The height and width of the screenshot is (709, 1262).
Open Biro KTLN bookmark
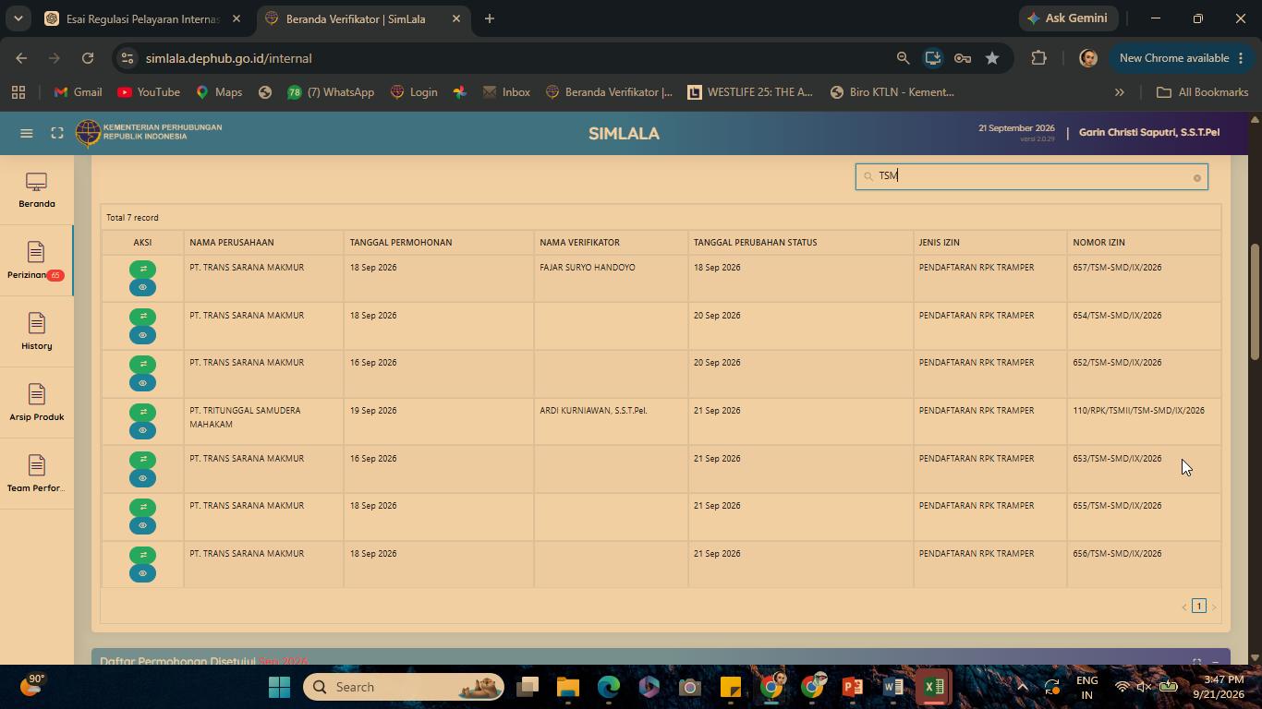coord(892,92)
